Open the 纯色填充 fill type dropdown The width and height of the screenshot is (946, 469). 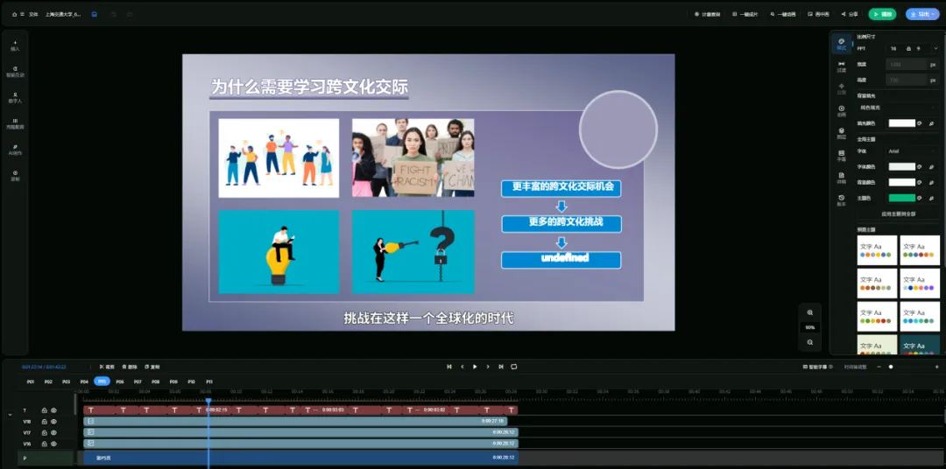[x=898, y=108]
